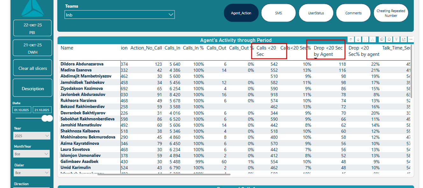Select Abdimajit Mambetniyazov row name

[x=86, y=76]
